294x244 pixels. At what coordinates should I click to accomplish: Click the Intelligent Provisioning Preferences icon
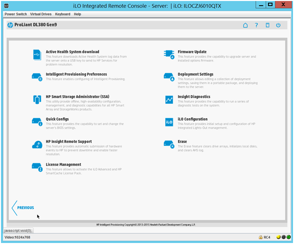(37, 77)
